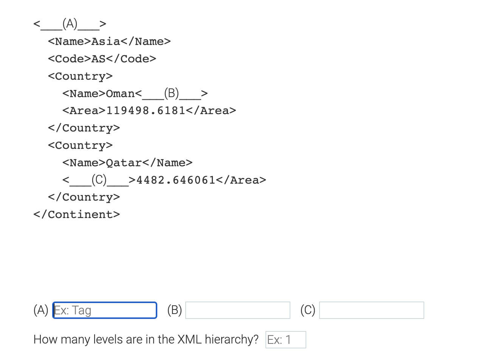
Task: Click the line containing 4482.646061
Action: pyautogui.click(x=164, y=180)
